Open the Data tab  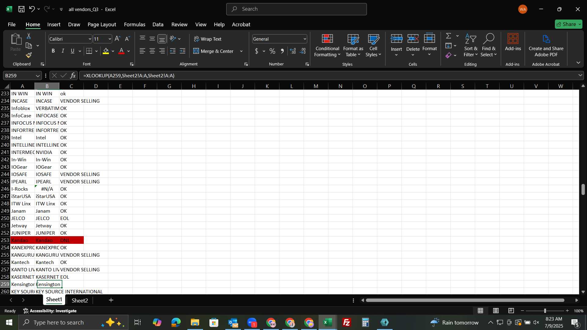[x=158, y=24]
